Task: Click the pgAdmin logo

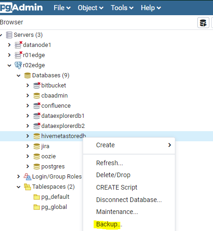Action: click(x=22, y=7)
